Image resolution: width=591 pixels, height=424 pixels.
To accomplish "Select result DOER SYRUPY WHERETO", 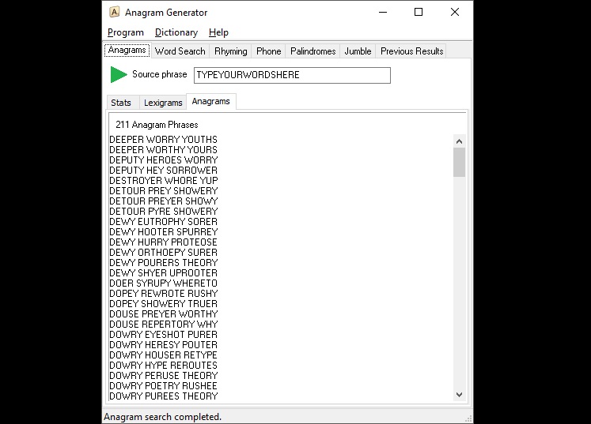I will pyautogui.click(x=163, y=283).
